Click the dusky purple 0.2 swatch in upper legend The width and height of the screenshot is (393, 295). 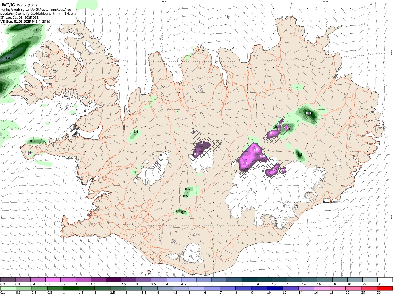tap(8, 280)
